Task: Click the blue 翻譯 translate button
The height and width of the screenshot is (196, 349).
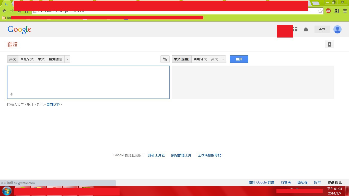Action: click(239, 59)
